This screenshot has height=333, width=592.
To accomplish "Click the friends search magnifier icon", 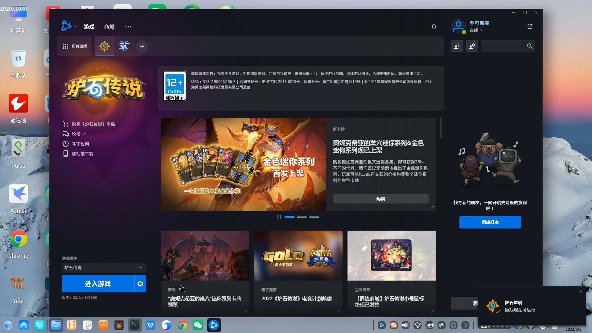I will tap(530, 46).
